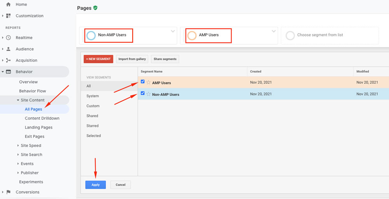Expand the Acquisition section arrow

click(x=2, y=60)
